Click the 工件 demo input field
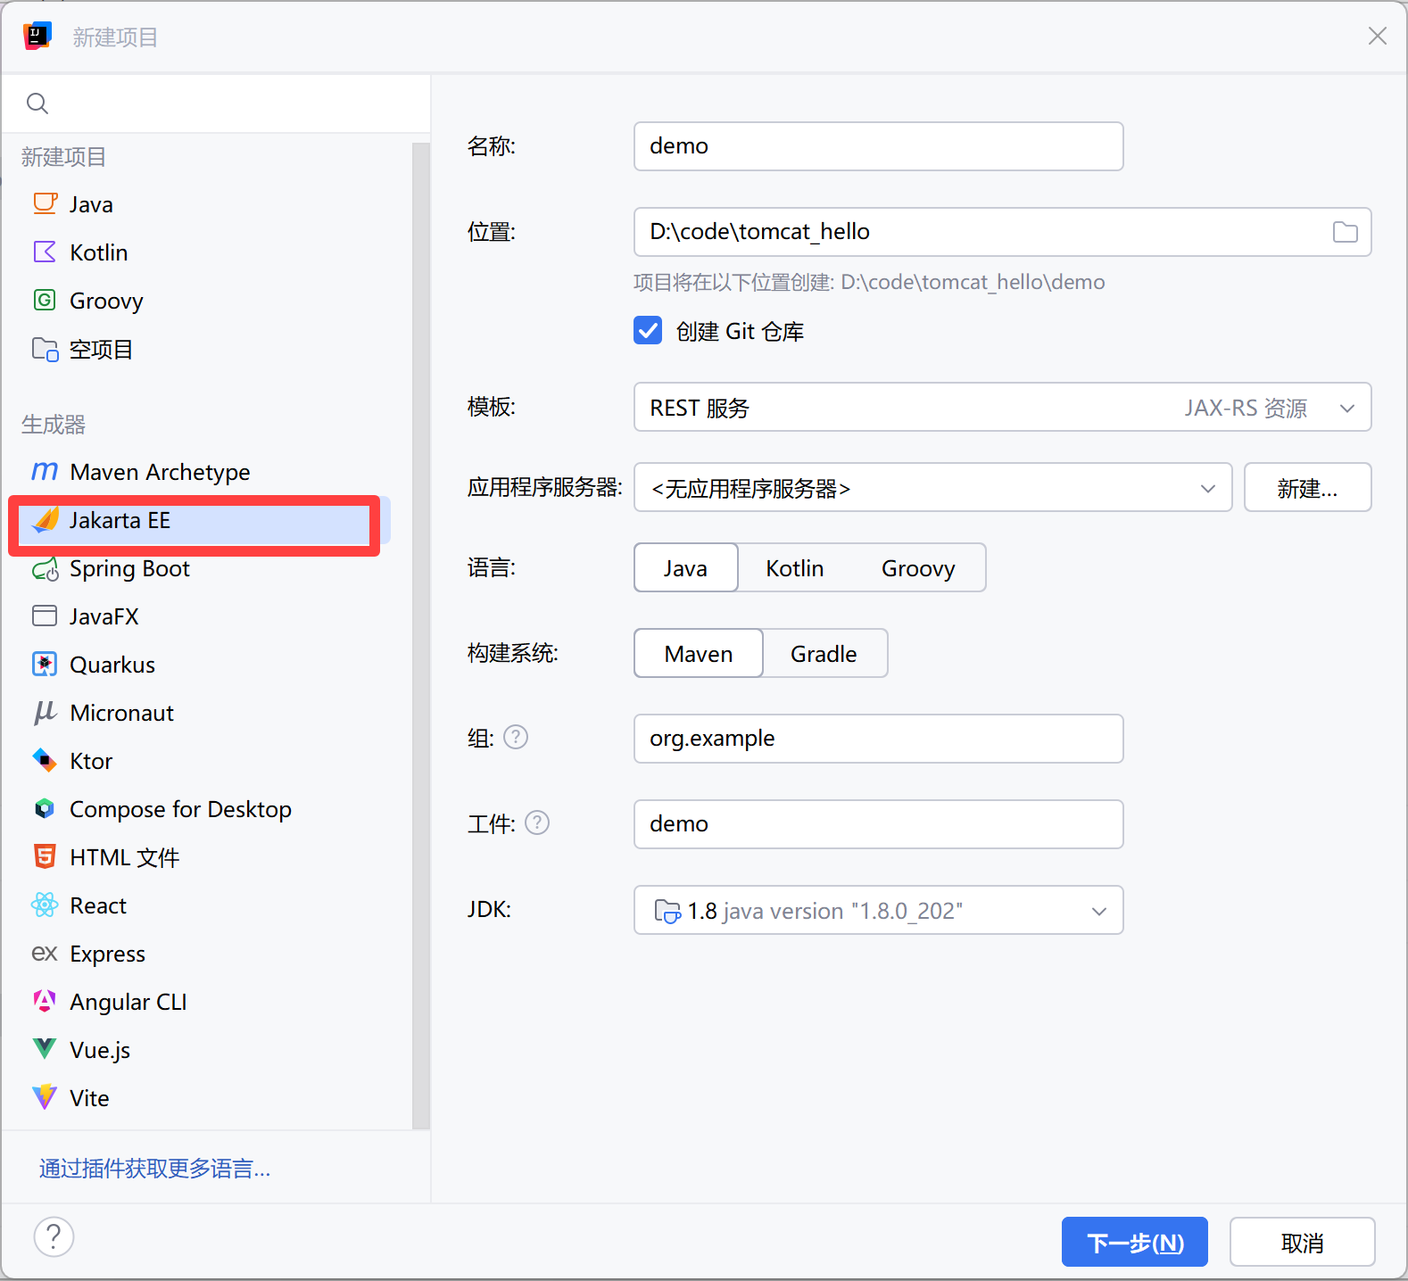 (878, 824)
